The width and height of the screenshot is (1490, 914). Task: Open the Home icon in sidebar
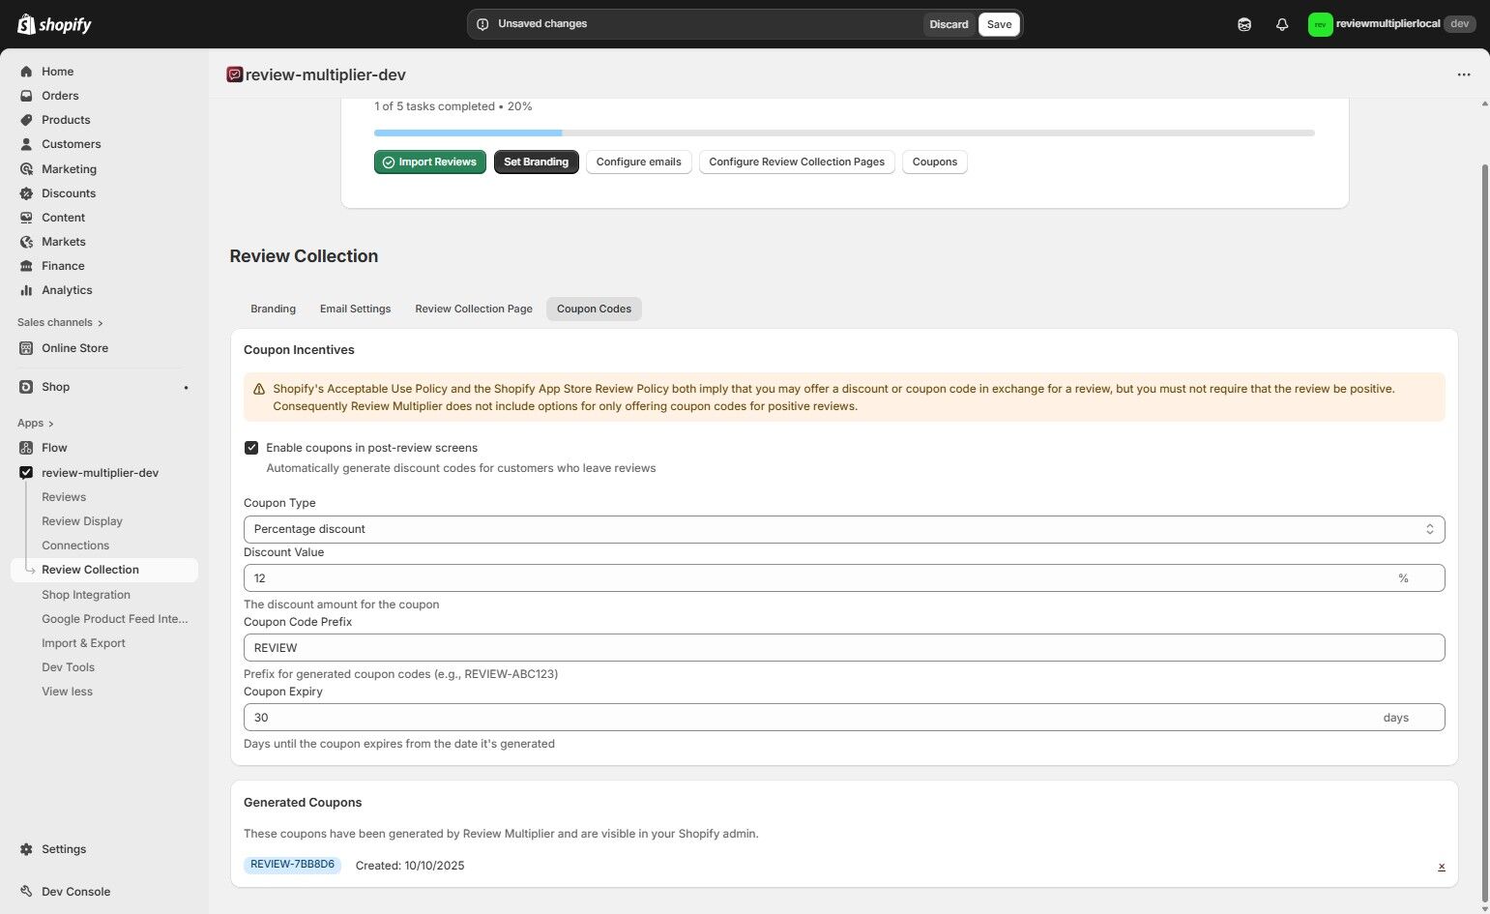(26, 72)
